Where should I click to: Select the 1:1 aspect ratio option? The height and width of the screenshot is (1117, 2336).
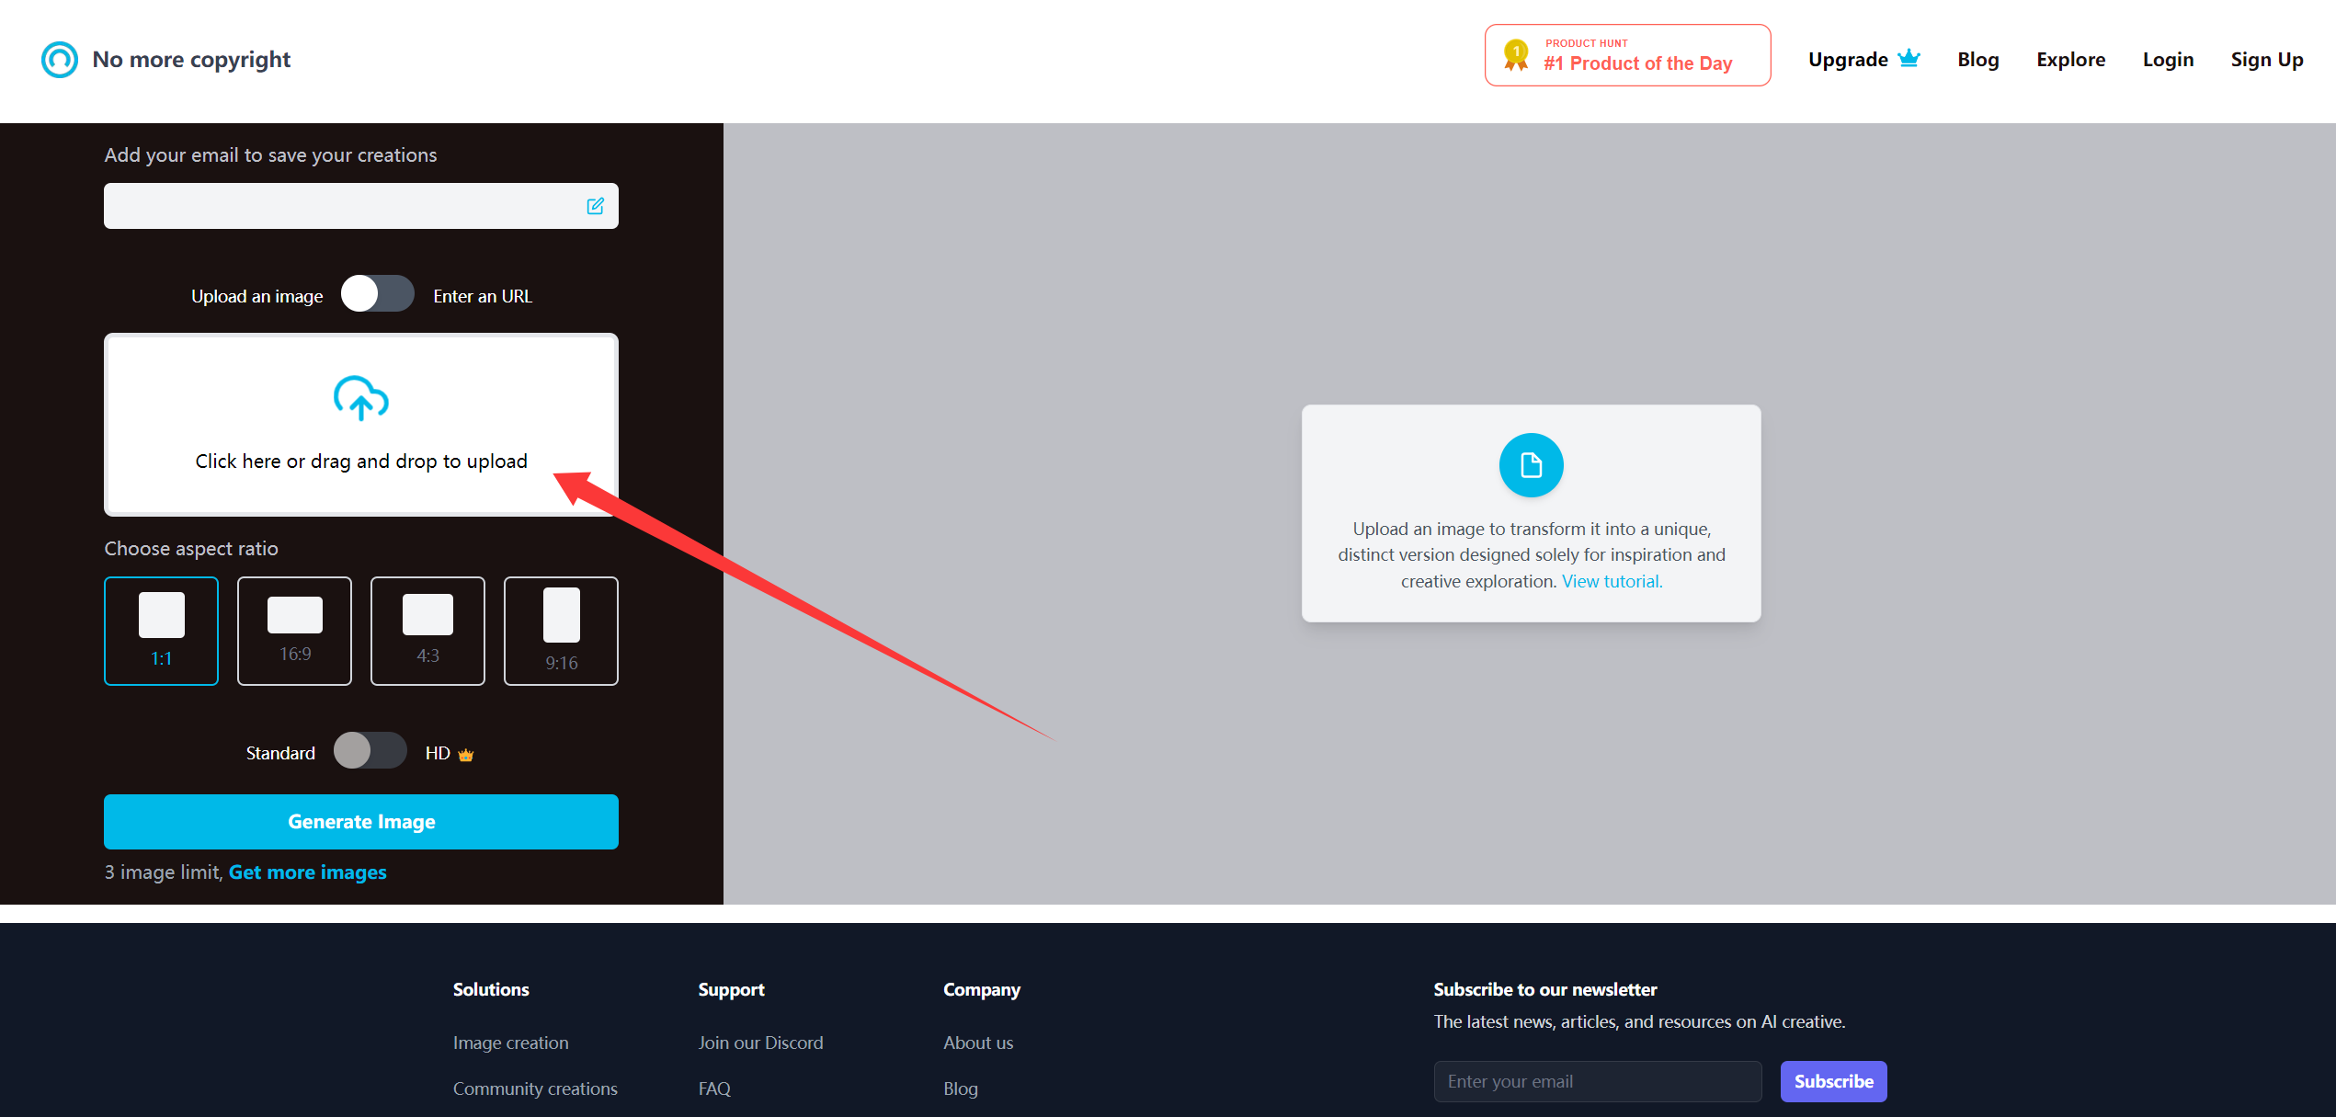tap(161, 631)
